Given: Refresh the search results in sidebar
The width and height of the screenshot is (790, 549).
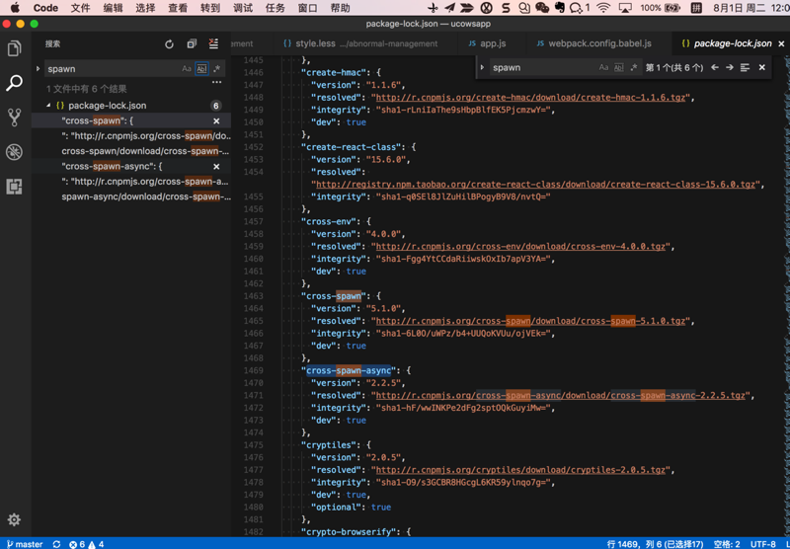Looking at the screenshot, I should (x=169, y=44).
